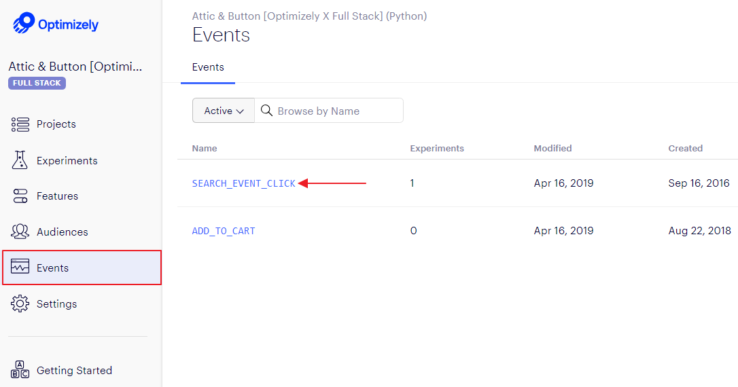Go to Experiments in the sidebar
The height and width of the screenshot is (387, 738).
[x=67, y=161]
